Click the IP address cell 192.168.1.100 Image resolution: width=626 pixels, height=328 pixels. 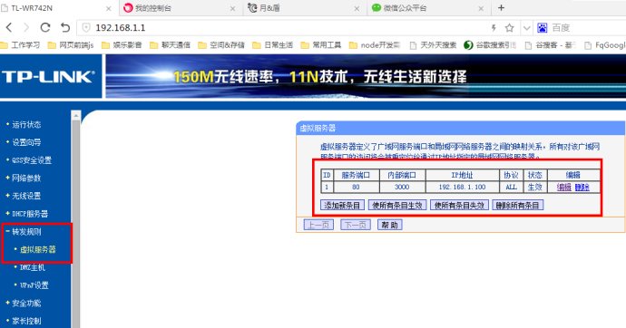point(463,187)
